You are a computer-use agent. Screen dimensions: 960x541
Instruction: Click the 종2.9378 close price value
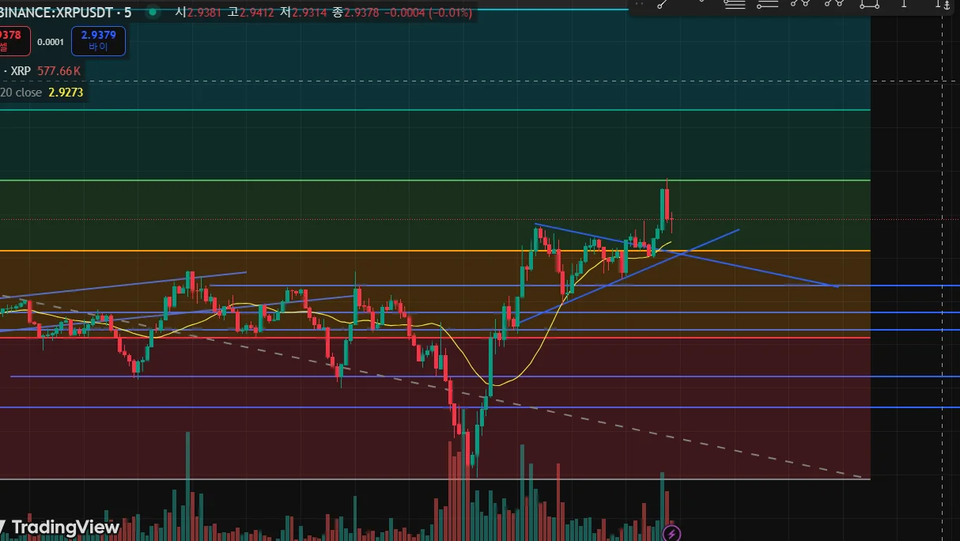pyautogui.click(x=353, y=13)
